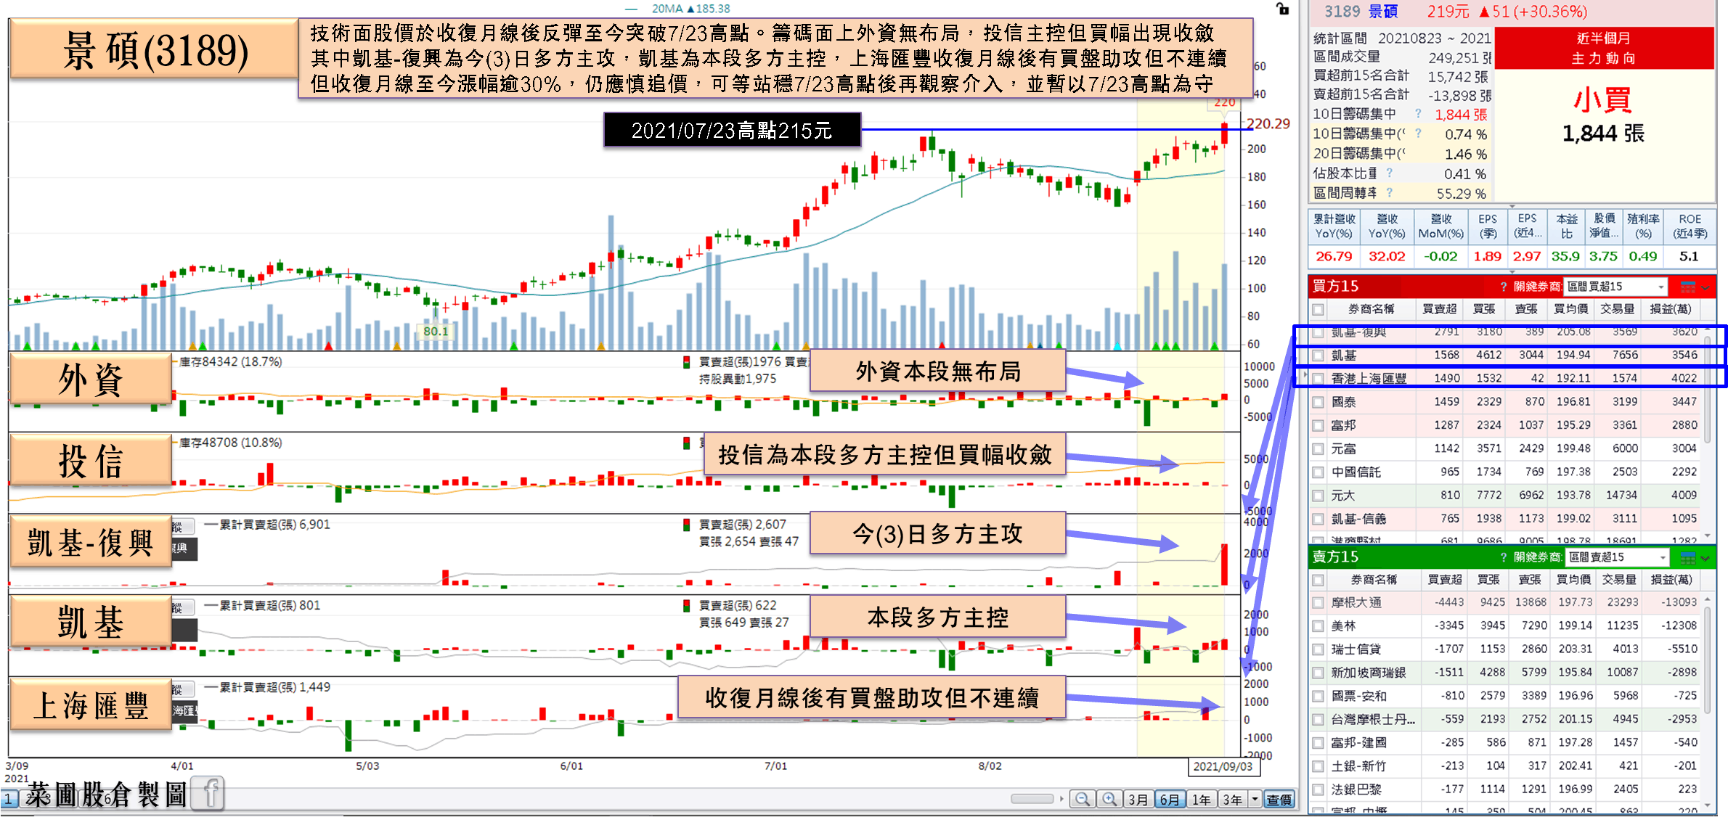Image resolution: width=1728 pixels, height=833 pixels.
Task: Open the table layout icon in 賣方15 header
Action: [1688, 558]
